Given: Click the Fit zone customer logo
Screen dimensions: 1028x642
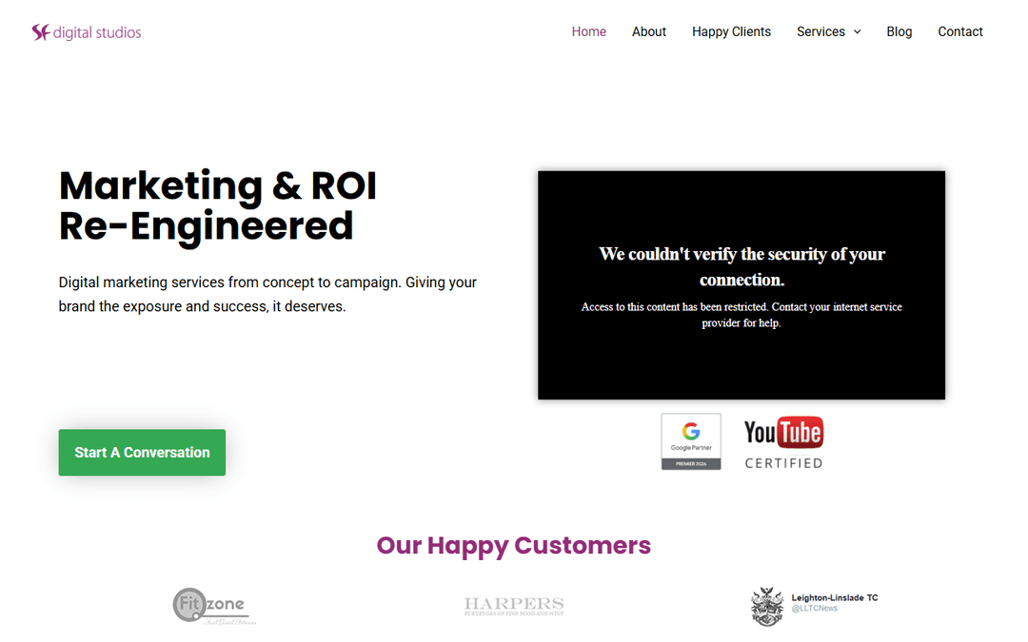Looking at the screenshot, I should point(214,606).
